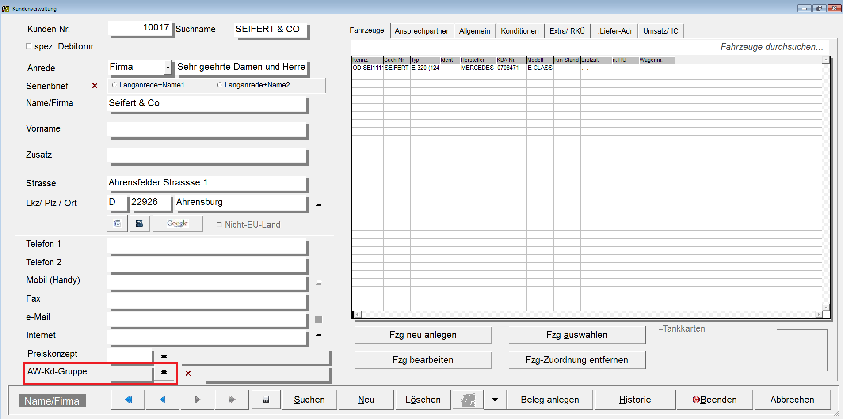This screenshot has height=419, width=843.
Task: Click the Hersteller column header
Action: click(x=478, y=60)
